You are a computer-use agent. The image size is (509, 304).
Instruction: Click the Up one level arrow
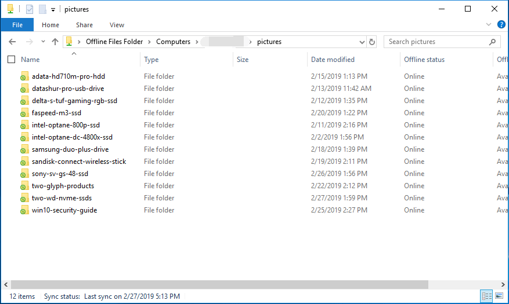click(x=55, y=42)
